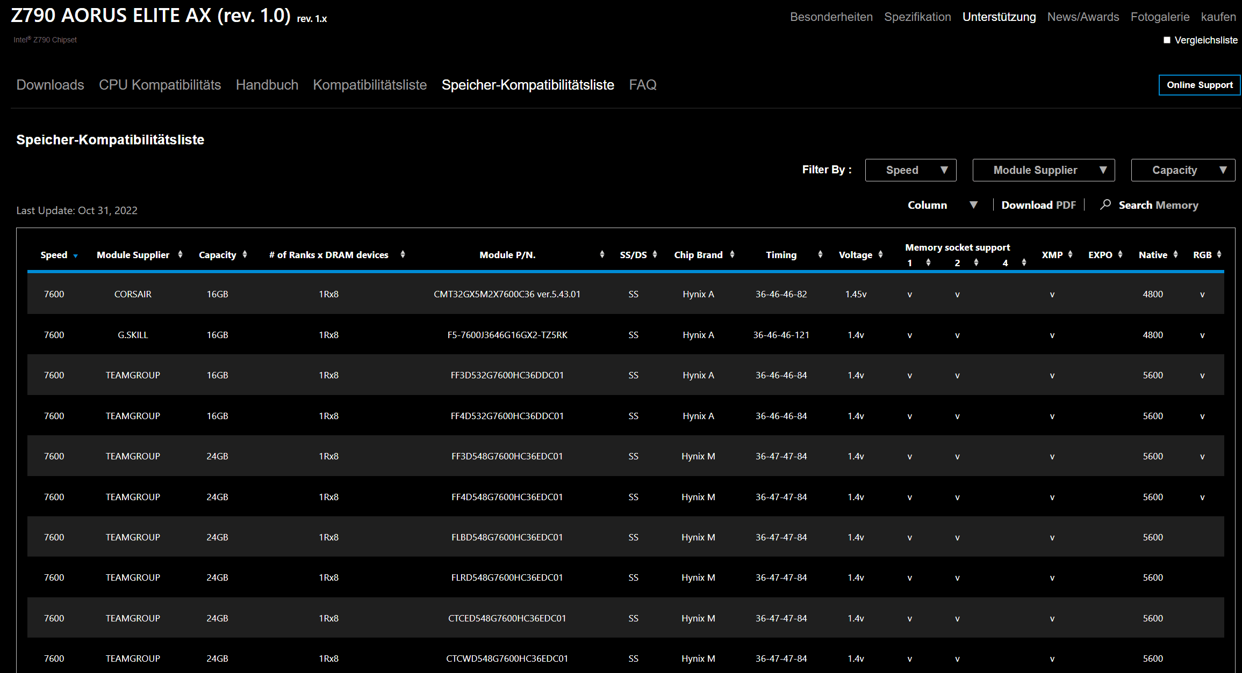Sort by SS/DS arrows
This screenshot has width=1242, height=673.
655,254
